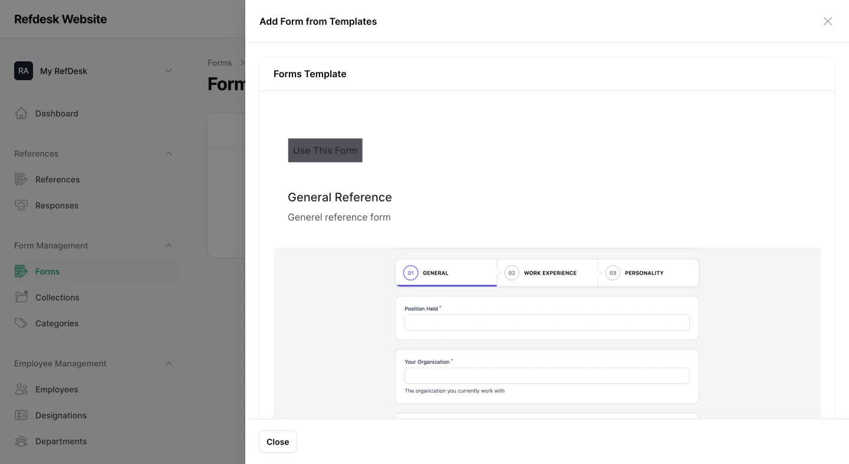Viewport: 849px width, 464px height.
Task: Expand the My RefDesk workspace dropdown
Action: tap(169, 71)
